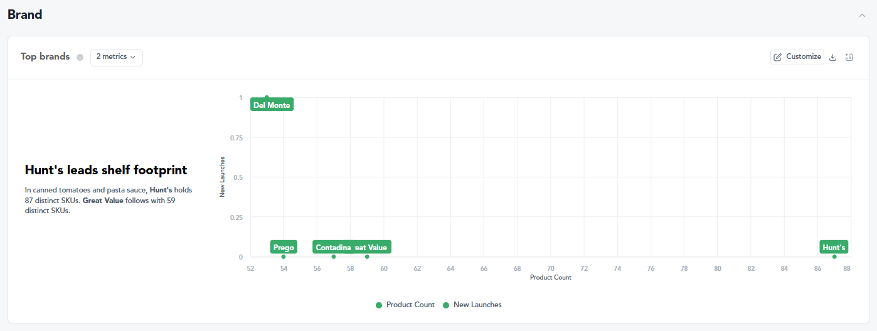Click the Hunt's data label

pos(834,247)
